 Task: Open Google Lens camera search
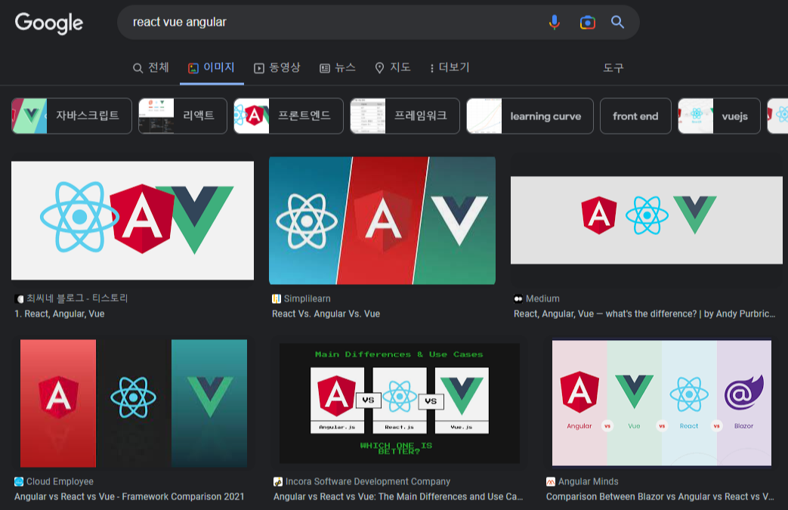[587, 23]
